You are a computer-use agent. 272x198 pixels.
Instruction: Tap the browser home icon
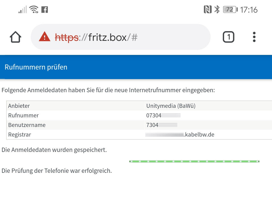15,37
